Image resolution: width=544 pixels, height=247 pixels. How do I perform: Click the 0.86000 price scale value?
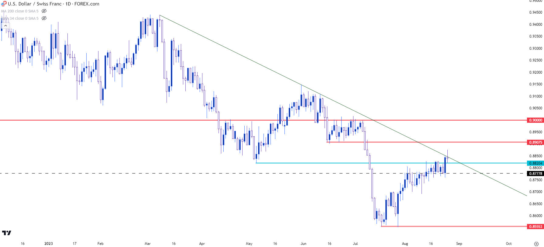(x=535, y=216)
